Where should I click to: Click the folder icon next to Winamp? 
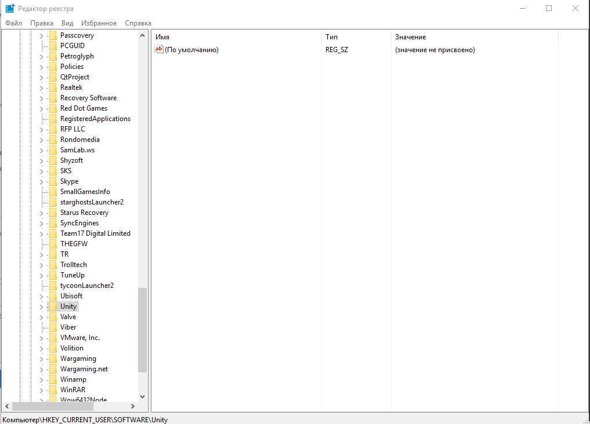53,379
